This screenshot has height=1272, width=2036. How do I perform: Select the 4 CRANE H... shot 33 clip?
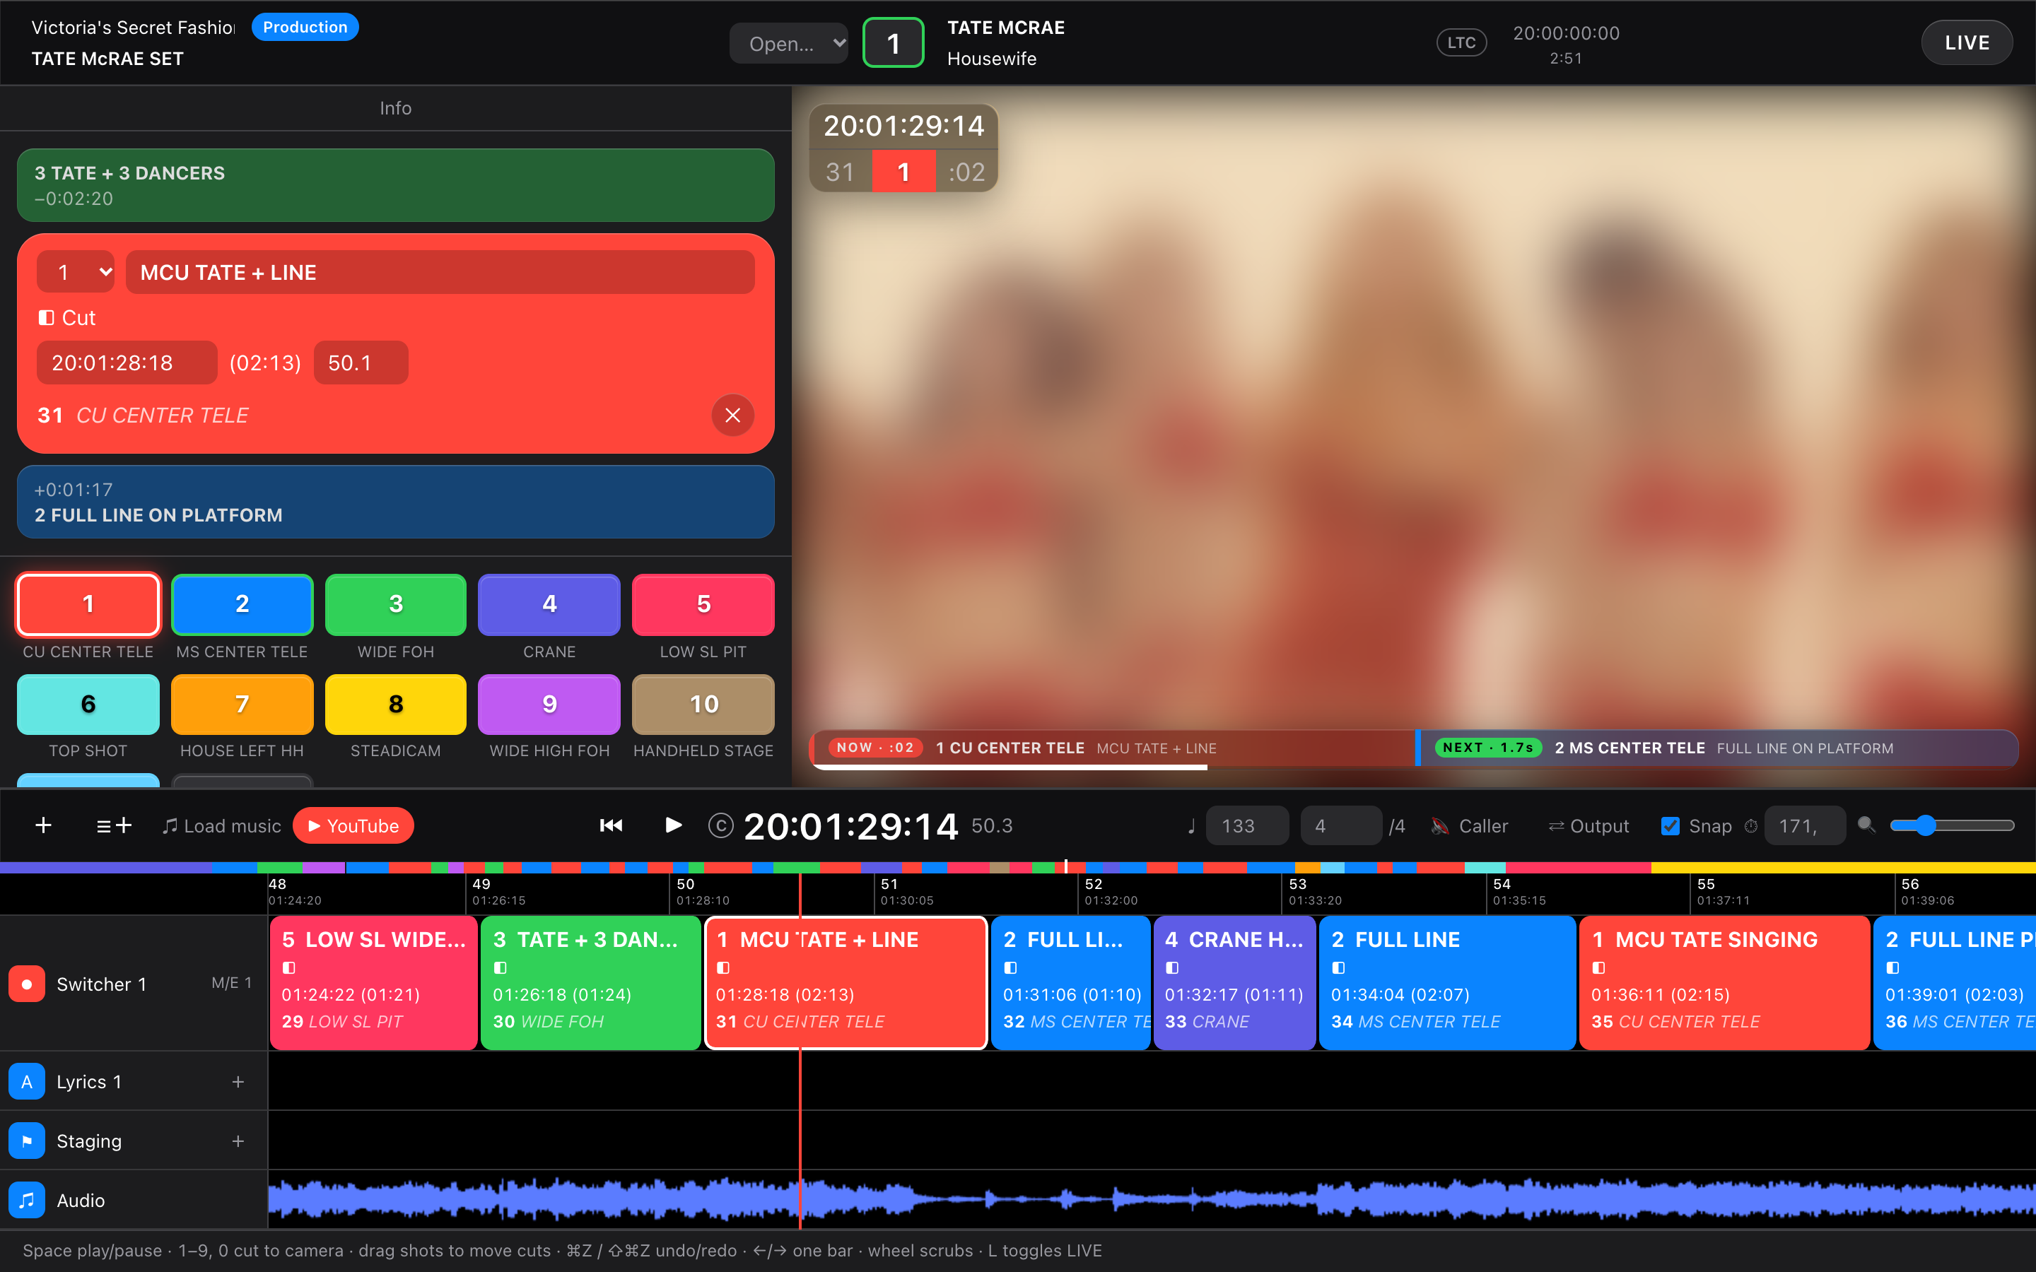coord(1234,982)
